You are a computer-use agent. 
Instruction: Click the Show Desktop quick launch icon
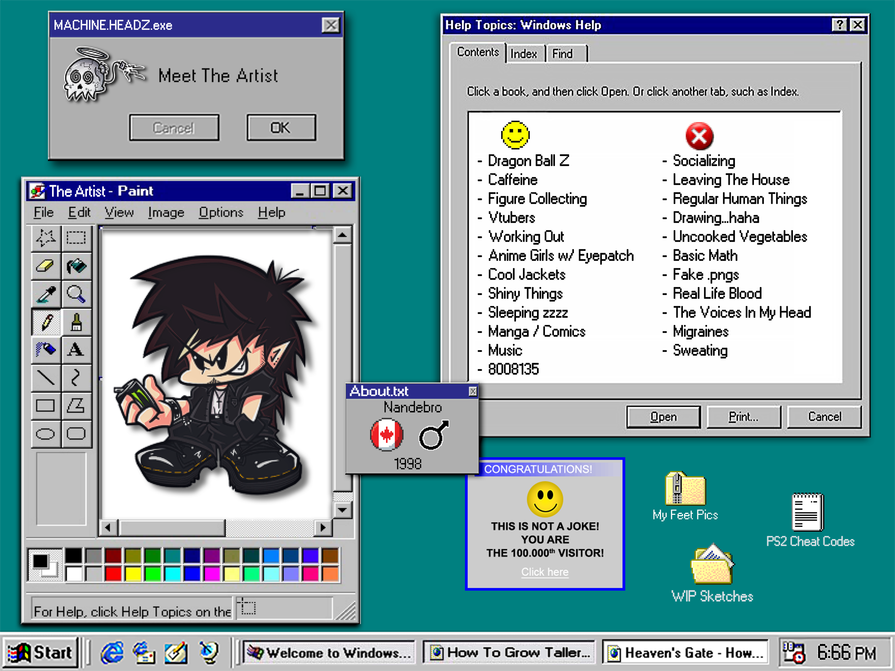pyautogui.click(x=175, y=652)
